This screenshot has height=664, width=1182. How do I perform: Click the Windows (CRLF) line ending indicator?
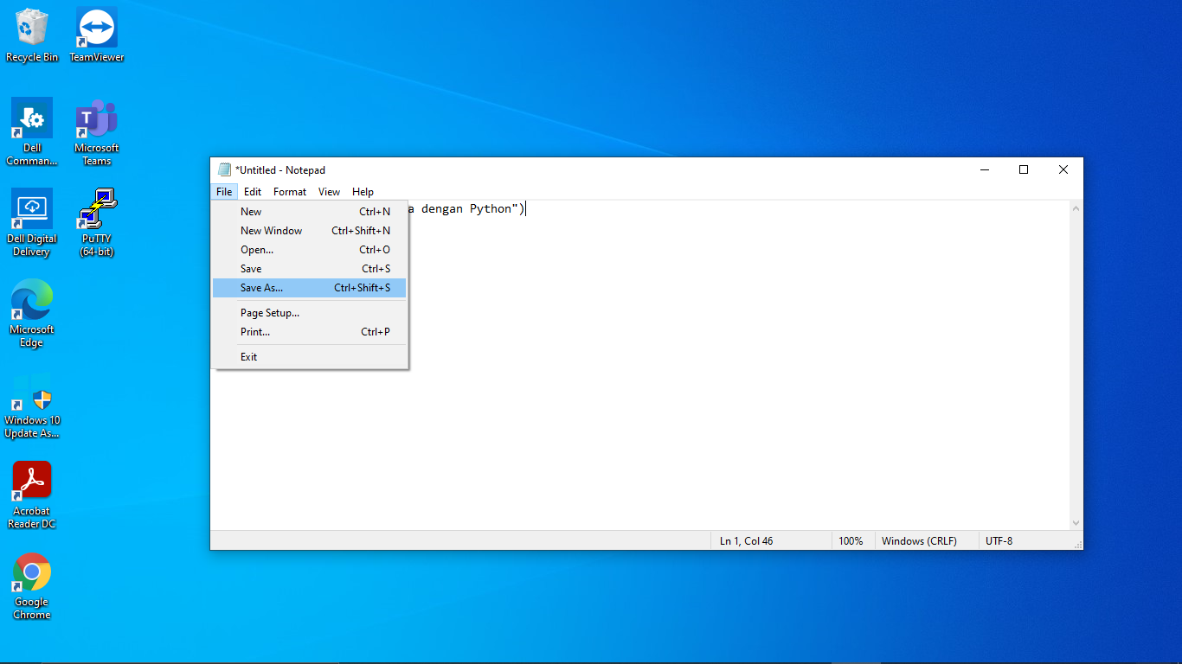(919, 540)
